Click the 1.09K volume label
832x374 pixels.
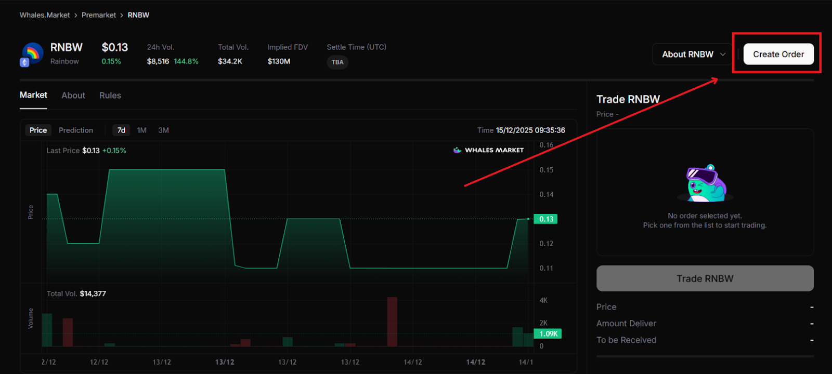click(x=548, y=334)
